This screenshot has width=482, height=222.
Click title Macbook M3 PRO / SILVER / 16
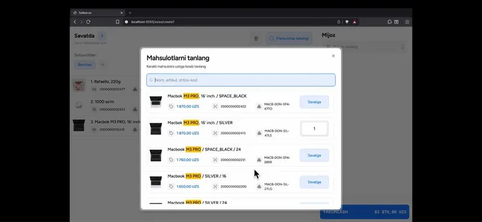[x=197, y=176]
